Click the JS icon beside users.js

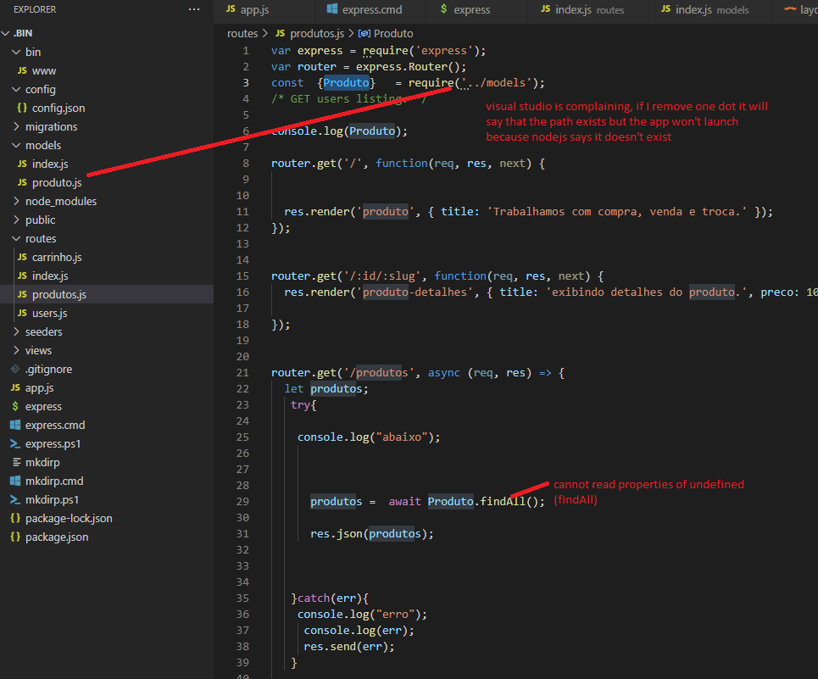tap(22, 313)
